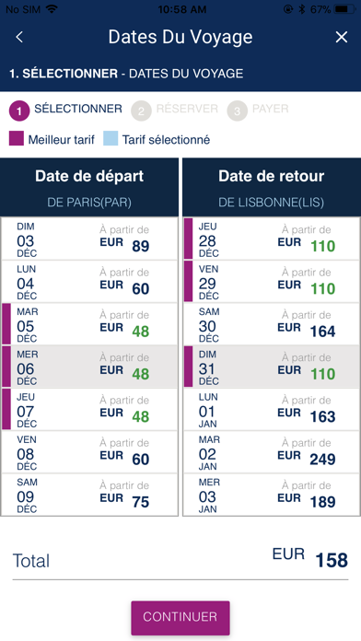Tap the battery indicator icon
This screenshot has height=641, width=361.
[344, 9]
